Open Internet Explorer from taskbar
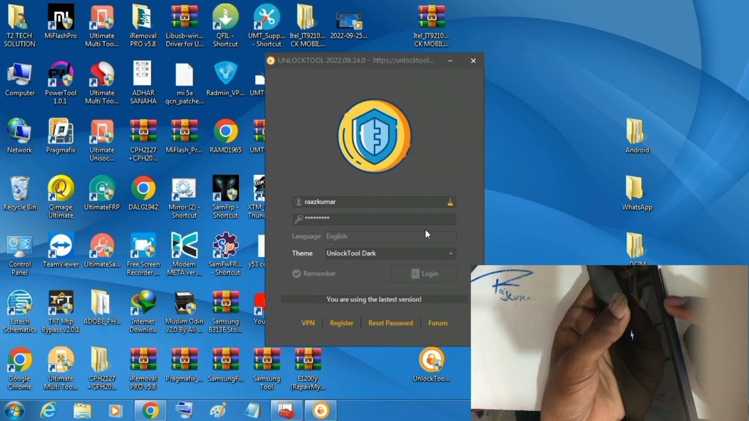Image resolution: width=749 pixels, height=421 pixels. click(48, 411)
